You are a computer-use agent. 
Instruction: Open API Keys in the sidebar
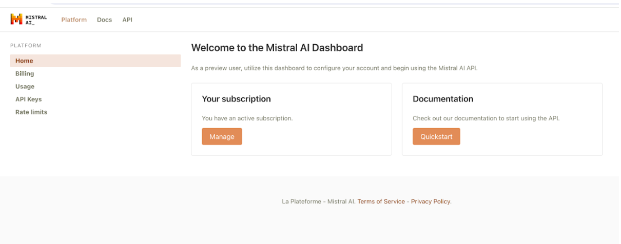[28, 99]
